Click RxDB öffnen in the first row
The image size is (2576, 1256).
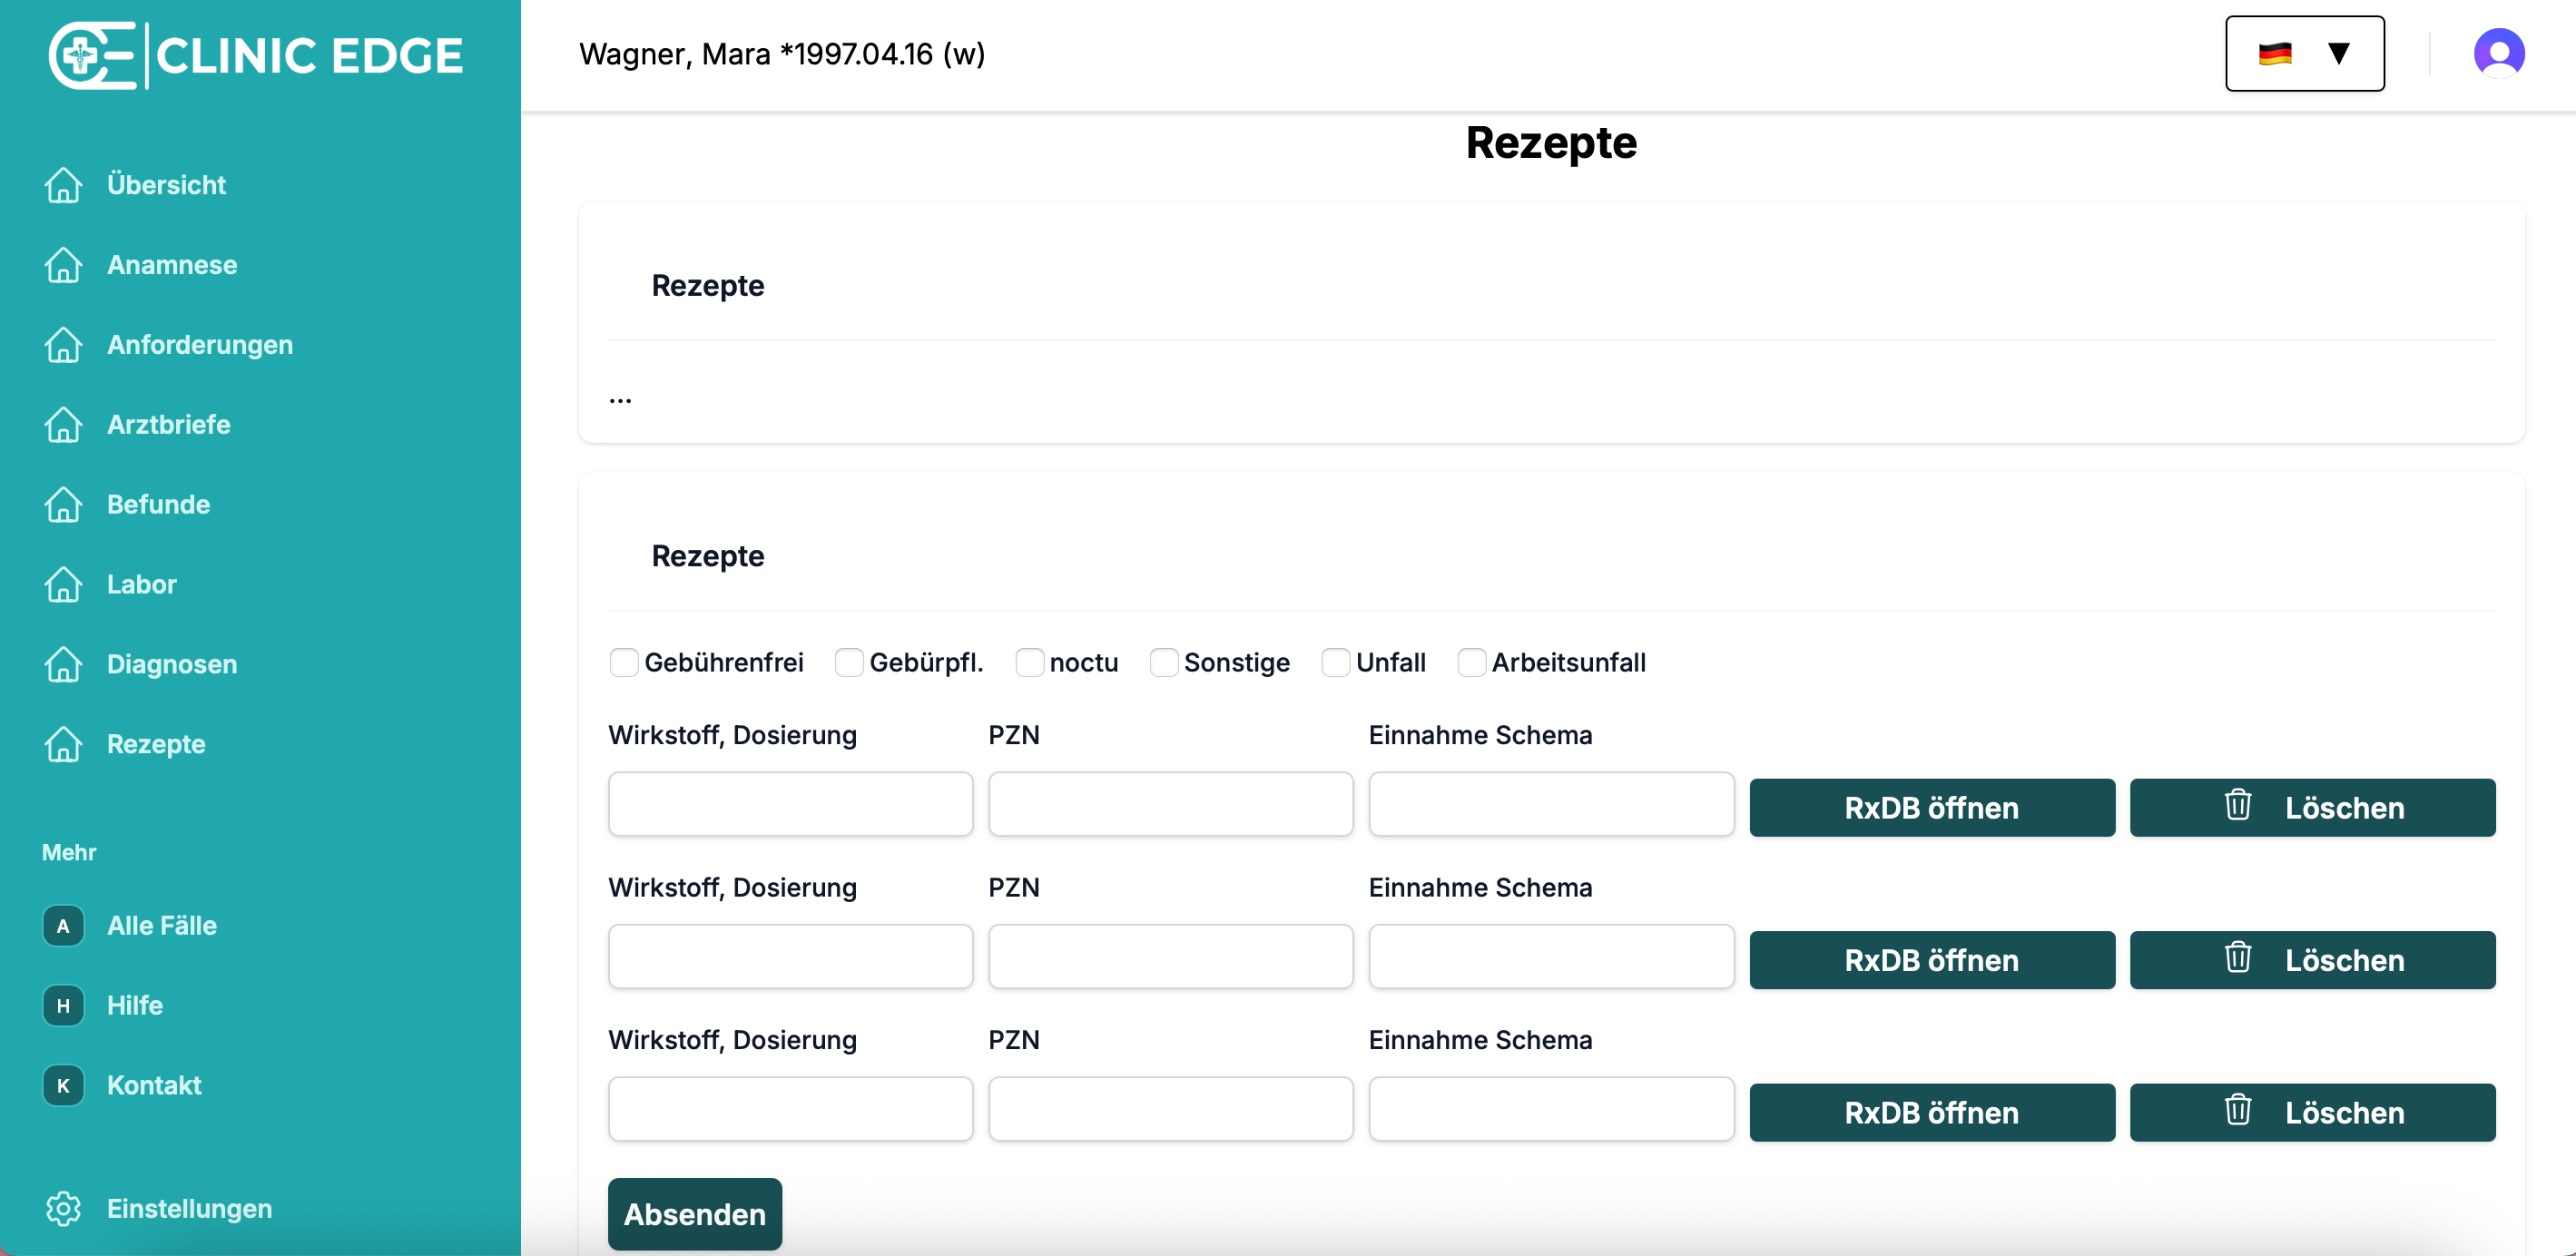tap(1931, 807)
